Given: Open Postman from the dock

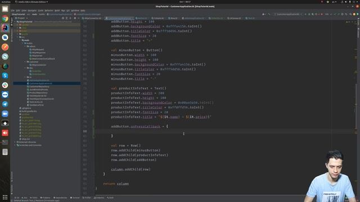Looking at the screenshot, I should tap(5, 47).
